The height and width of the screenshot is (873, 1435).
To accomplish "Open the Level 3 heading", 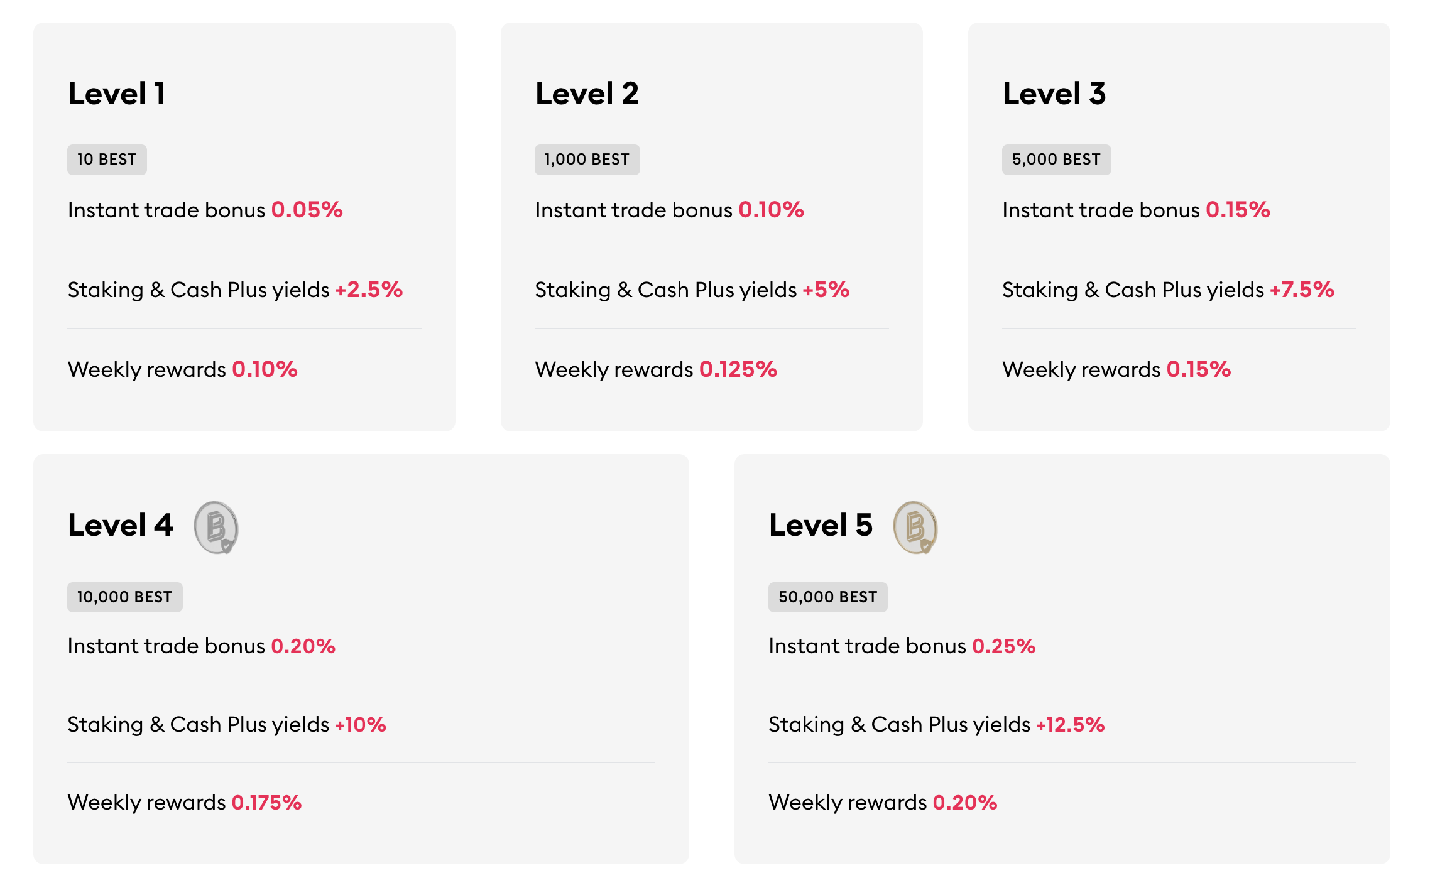I will coord(1054,94).
